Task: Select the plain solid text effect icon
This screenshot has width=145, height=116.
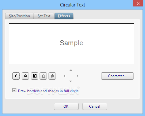Action: point(16,76)
